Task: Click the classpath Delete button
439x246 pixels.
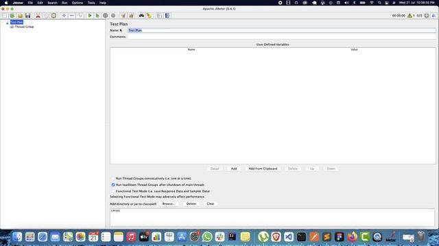Action: [x=191, y=204]
